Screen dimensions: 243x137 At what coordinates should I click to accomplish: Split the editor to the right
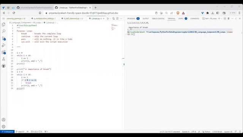(x=117, y=19)
